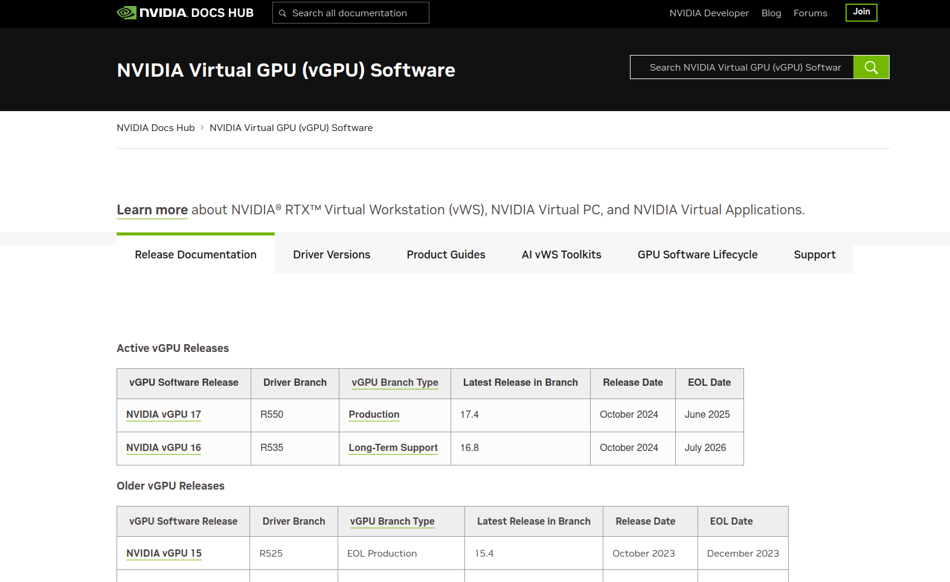Follow the Learn more link
The width and height of the screenshot is (950, 582).
[152, 210]
